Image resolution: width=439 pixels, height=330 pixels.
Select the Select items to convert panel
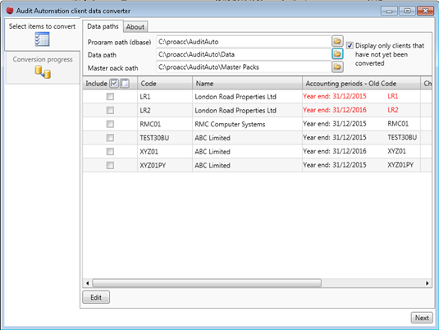click(43, 34)
